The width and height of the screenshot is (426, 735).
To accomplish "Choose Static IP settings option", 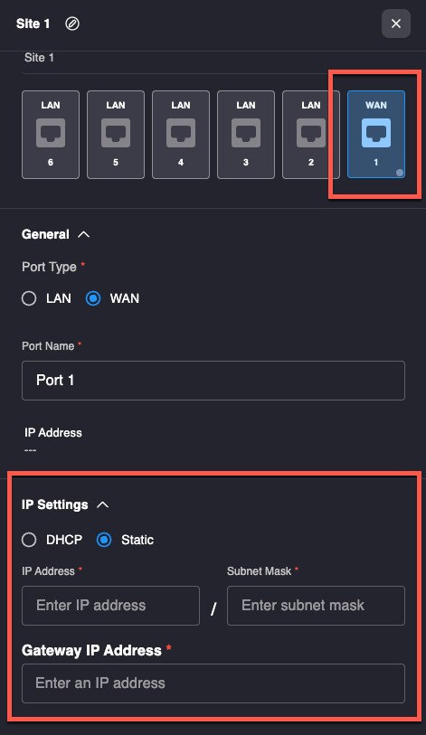I will (x=104, y=540).
